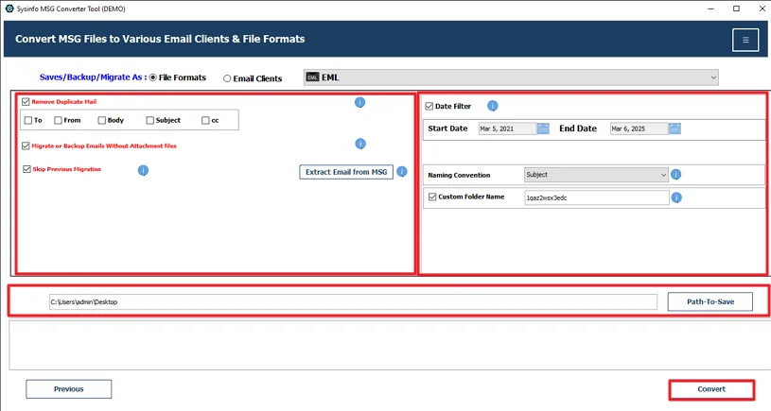771x411 pixels.
Task: Toggle the Date Filter checkbox
Action: 429,106
